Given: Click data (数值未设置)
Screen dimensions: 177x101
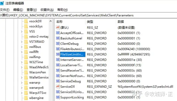Looking at the screenshot, I should pyautogui.click(x=126, y=27).
